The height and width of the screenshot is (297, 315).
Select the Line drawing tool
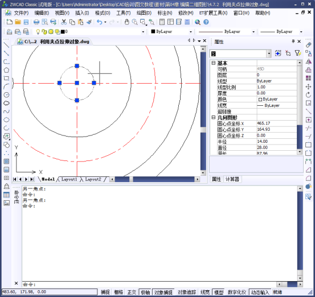6,45
